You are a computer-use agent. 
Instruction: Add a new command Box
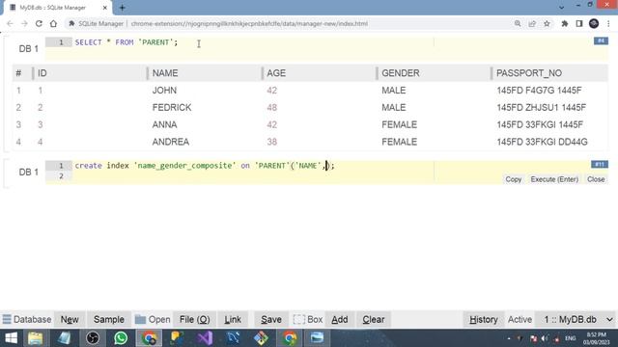click(339, 319)
